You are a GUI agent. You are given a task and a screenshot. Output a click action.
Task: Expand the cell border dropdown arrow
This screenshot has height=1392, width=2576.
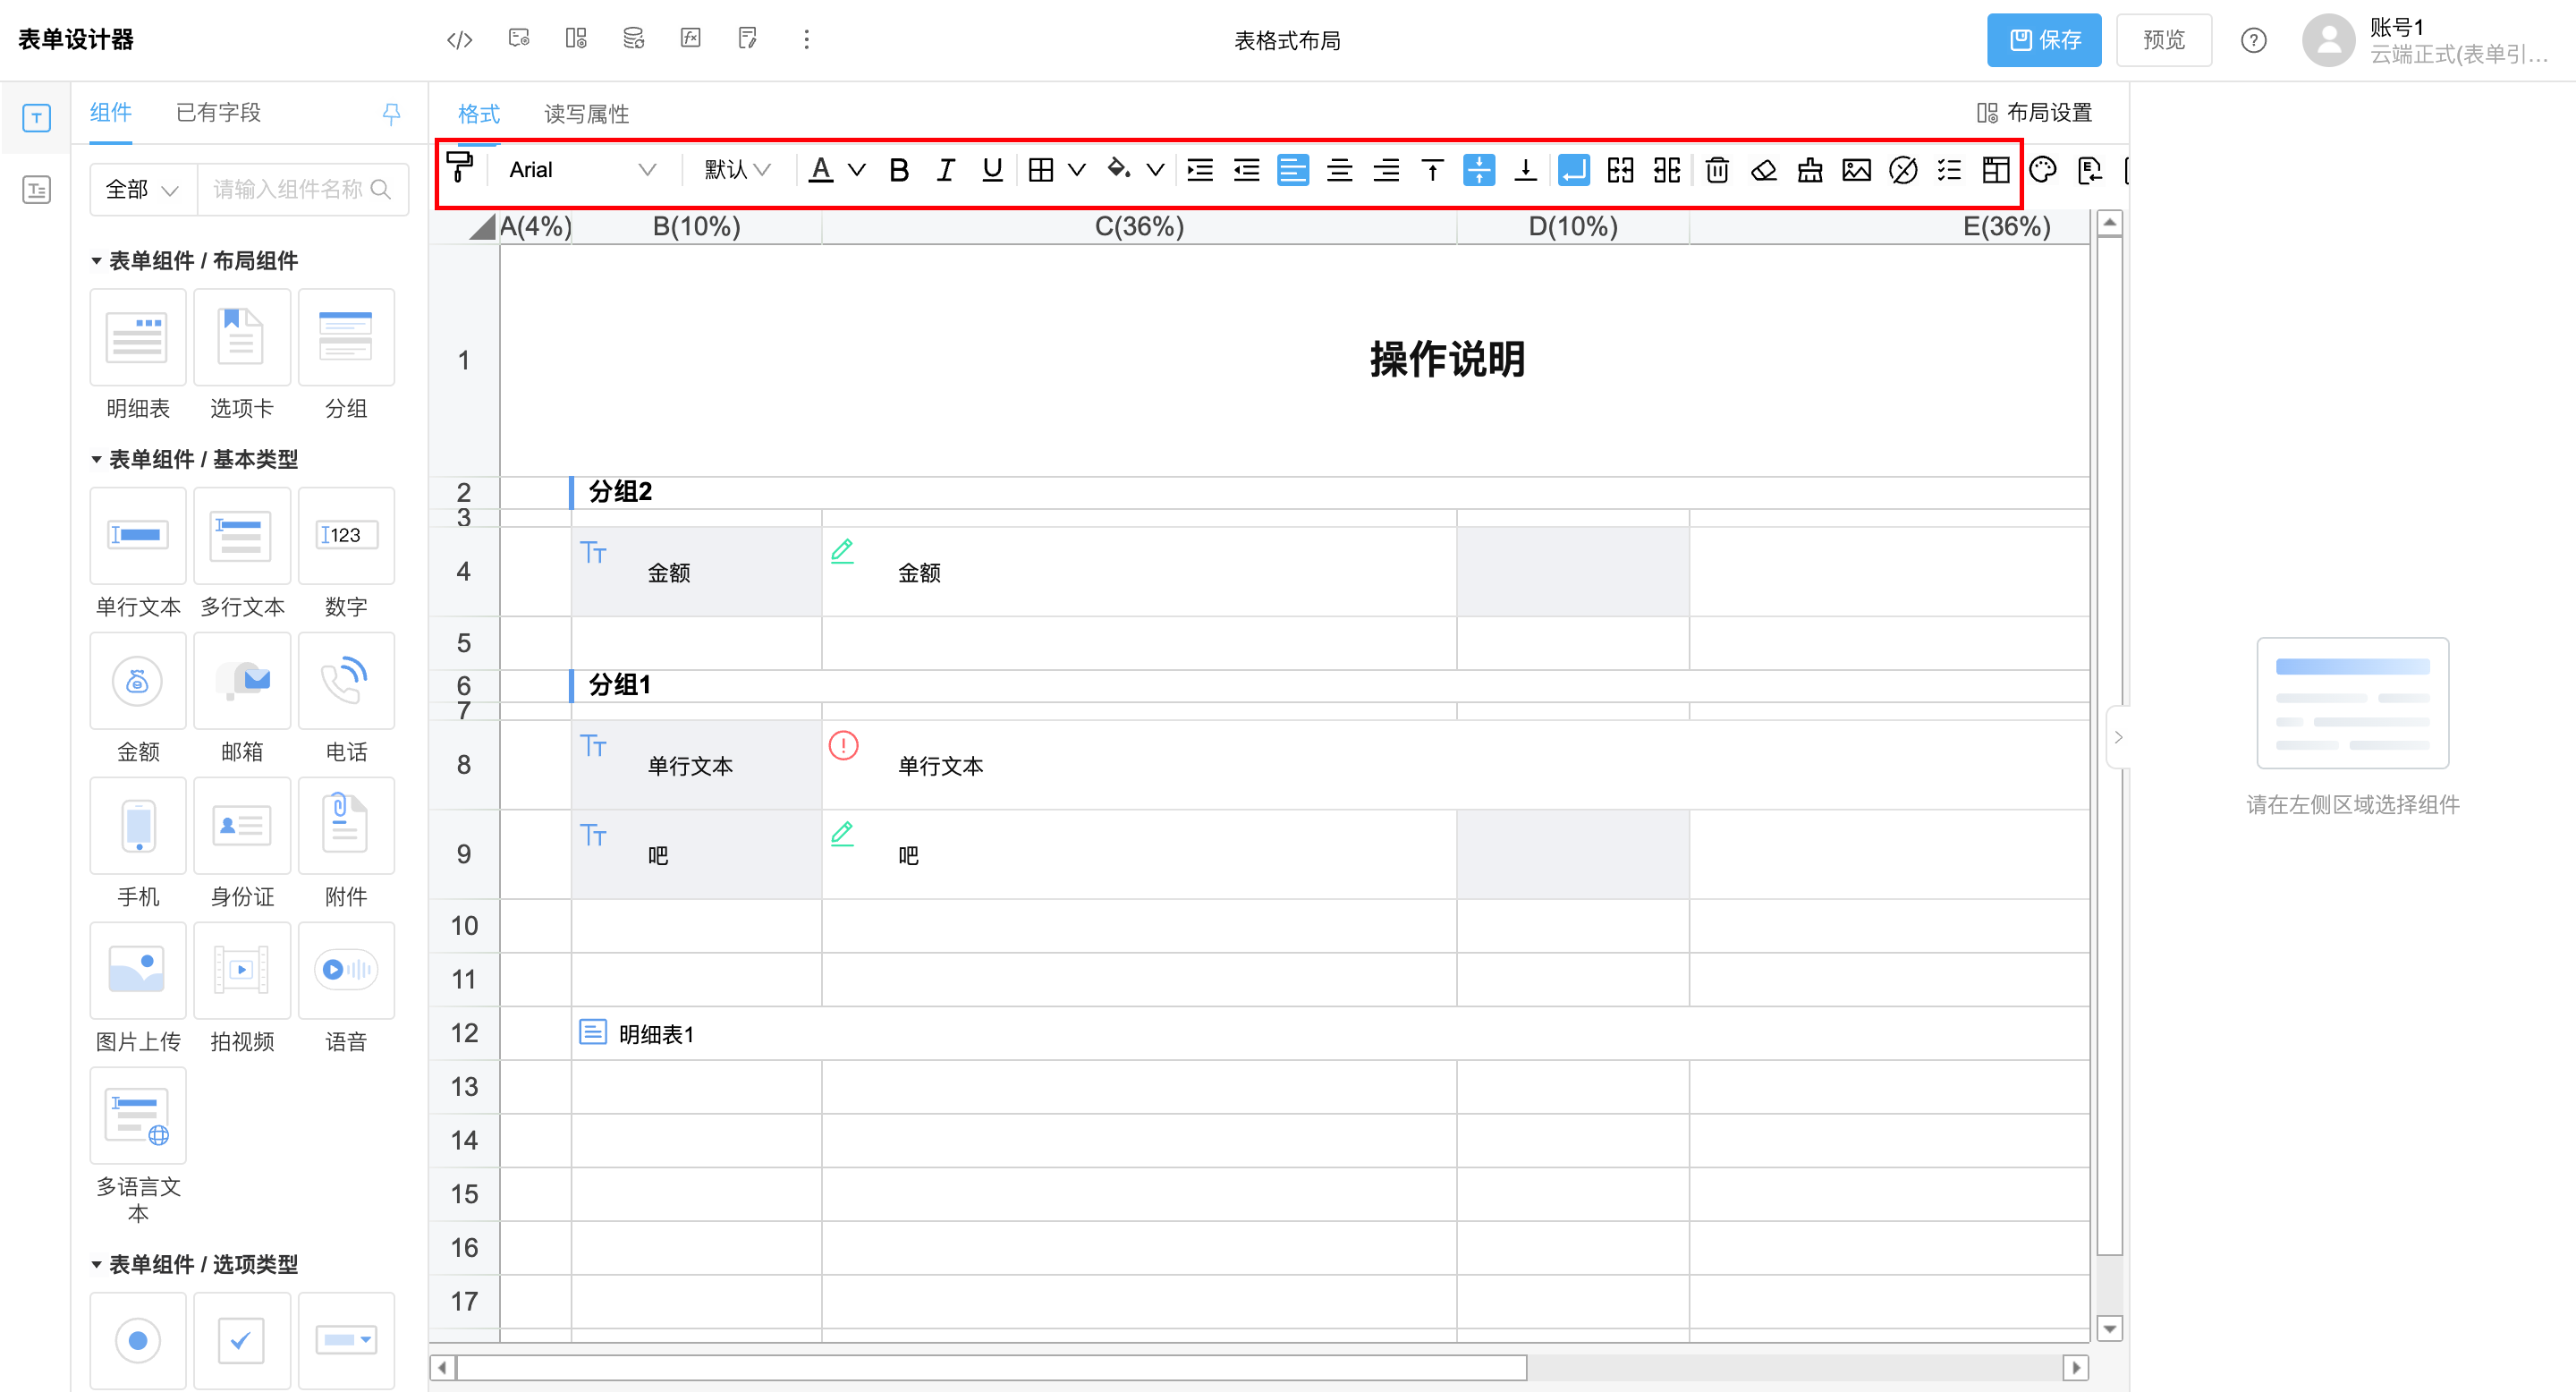point(1077,170)
